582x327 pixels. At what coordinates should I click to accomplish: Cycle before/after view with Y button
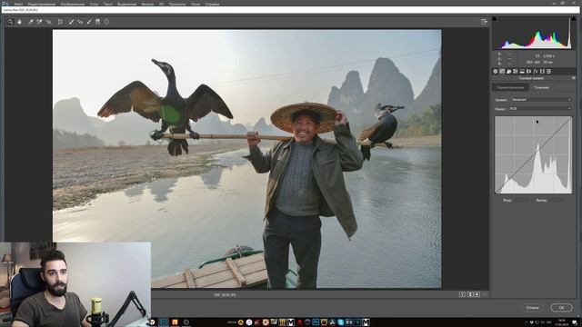point(462,294)
